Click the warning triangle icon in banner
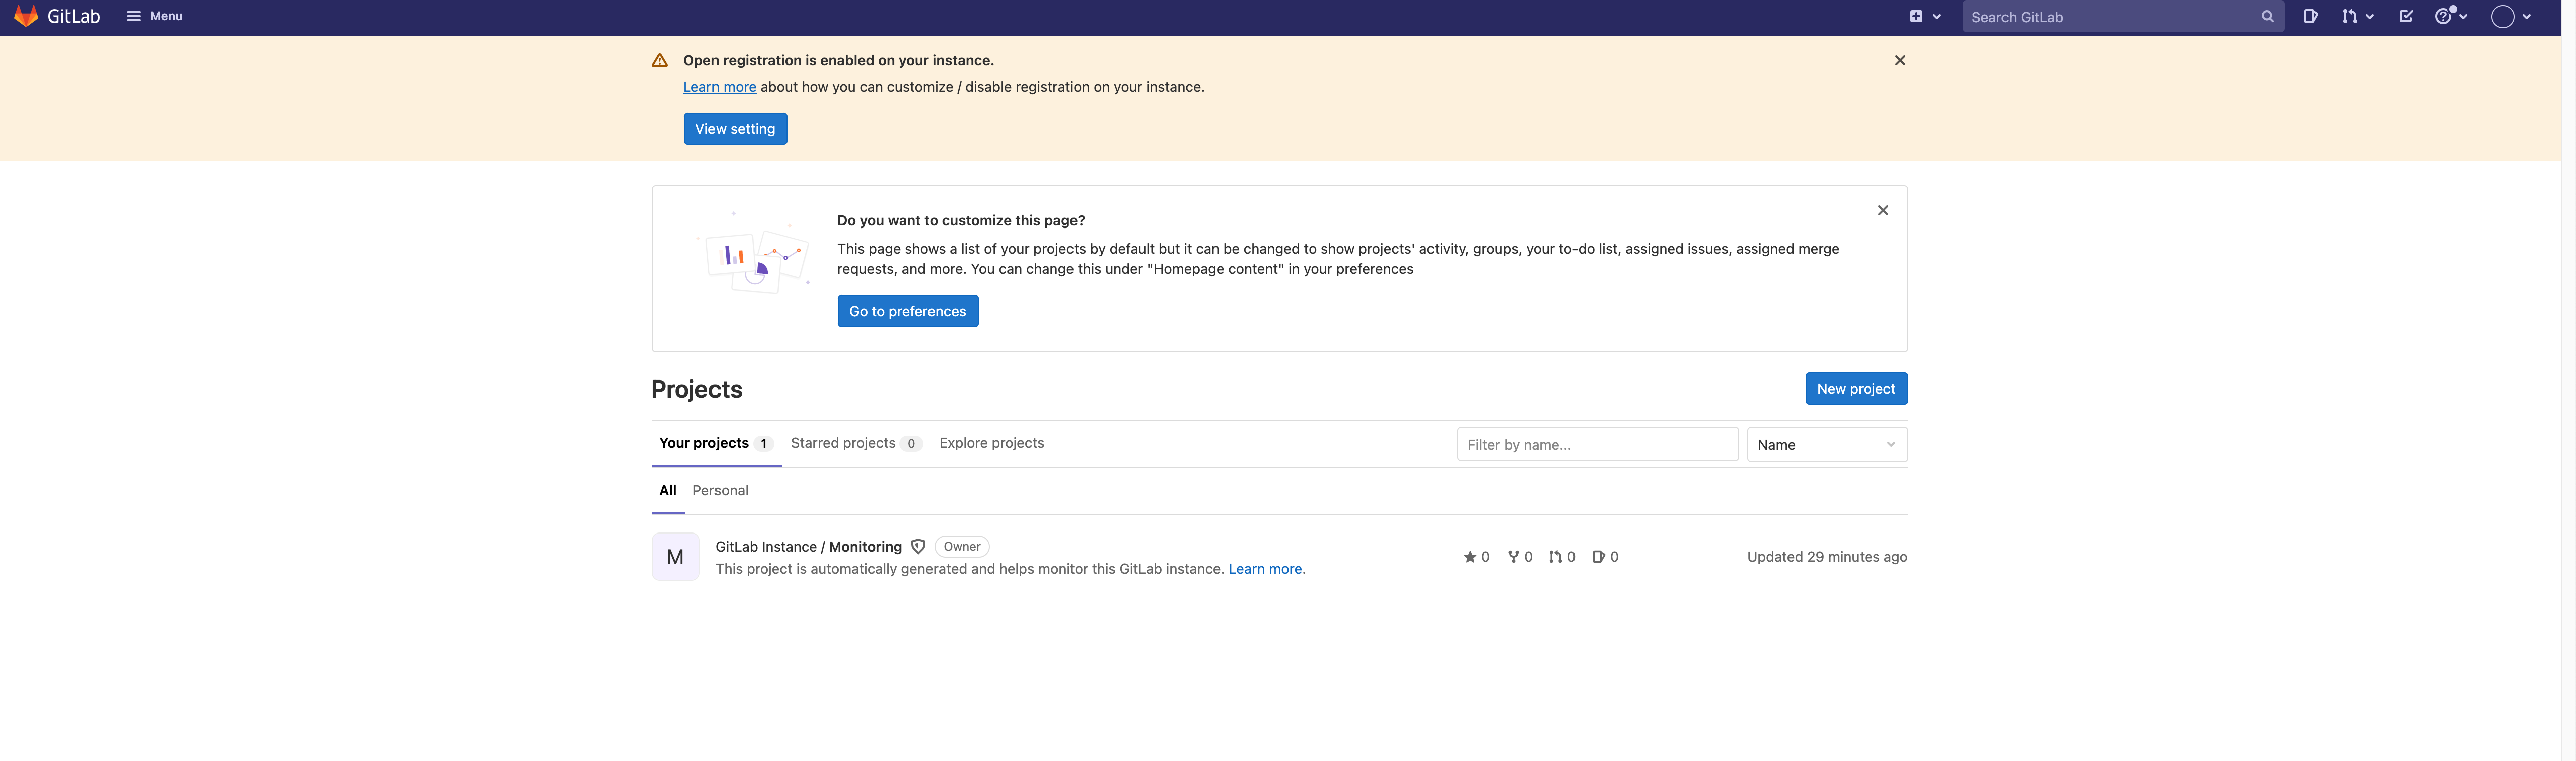The height and width of the screenshot is (761, 2576). point(659,61)
